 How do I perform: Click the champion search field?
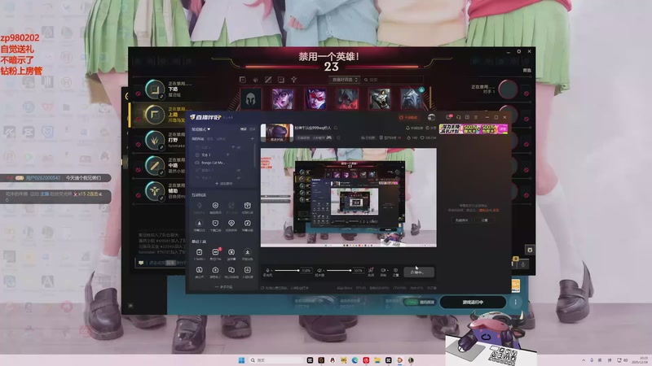(x=393, y=79)
